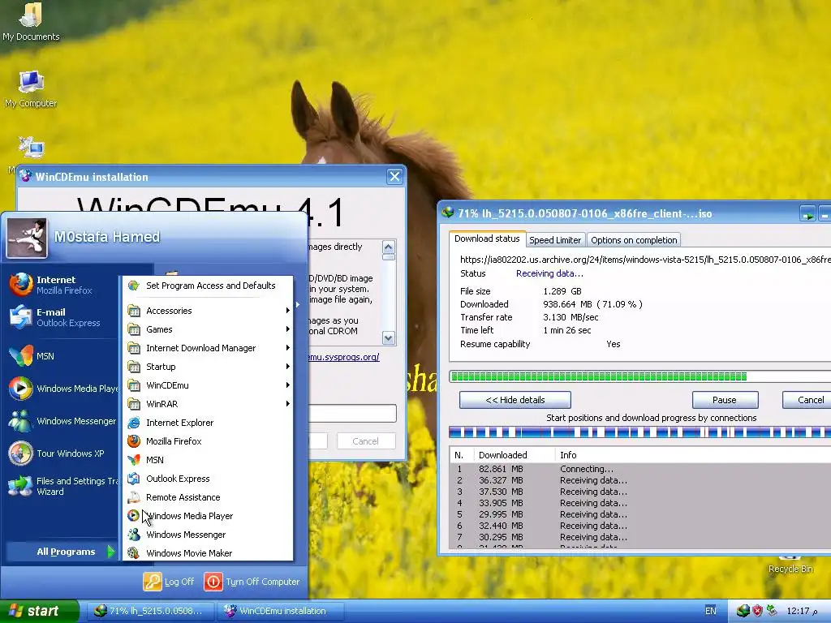
Task: Open Windows Media Player in left column
Action: pyautogui.click(x=62, y=389)
